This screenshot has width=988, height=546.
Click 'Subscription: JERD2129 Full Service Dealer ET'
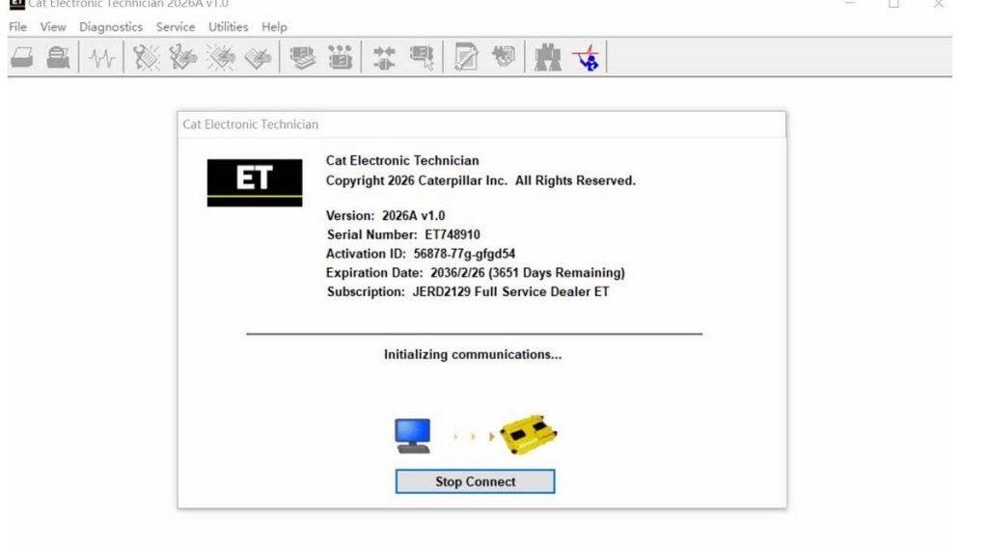click(468, 291)
